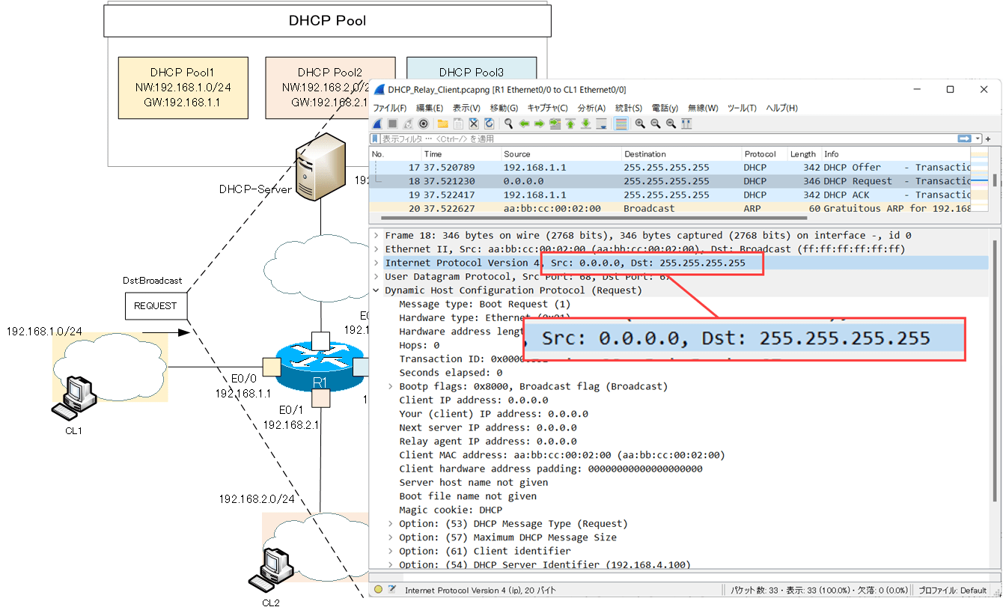Zoom in on the packet list
Image resolution: width=1003 pixels, height=613 pixels.
pyautogui.click(x=639, y=124)
